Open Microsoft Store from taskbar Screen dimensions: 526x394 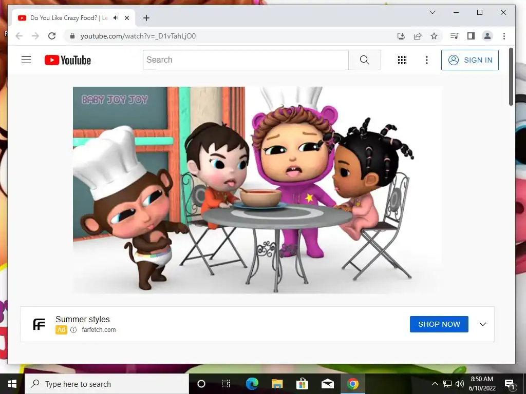302,384
